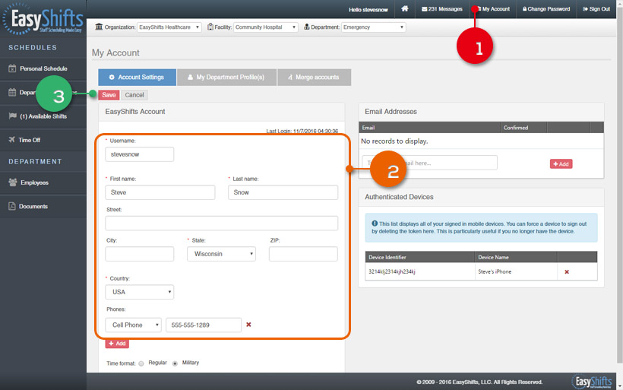
Task: Switch to Merge accounts tab
Action: point(315,77)
